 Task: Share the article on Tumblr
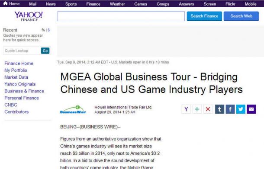pyautogui.click(x=219, y=109)
